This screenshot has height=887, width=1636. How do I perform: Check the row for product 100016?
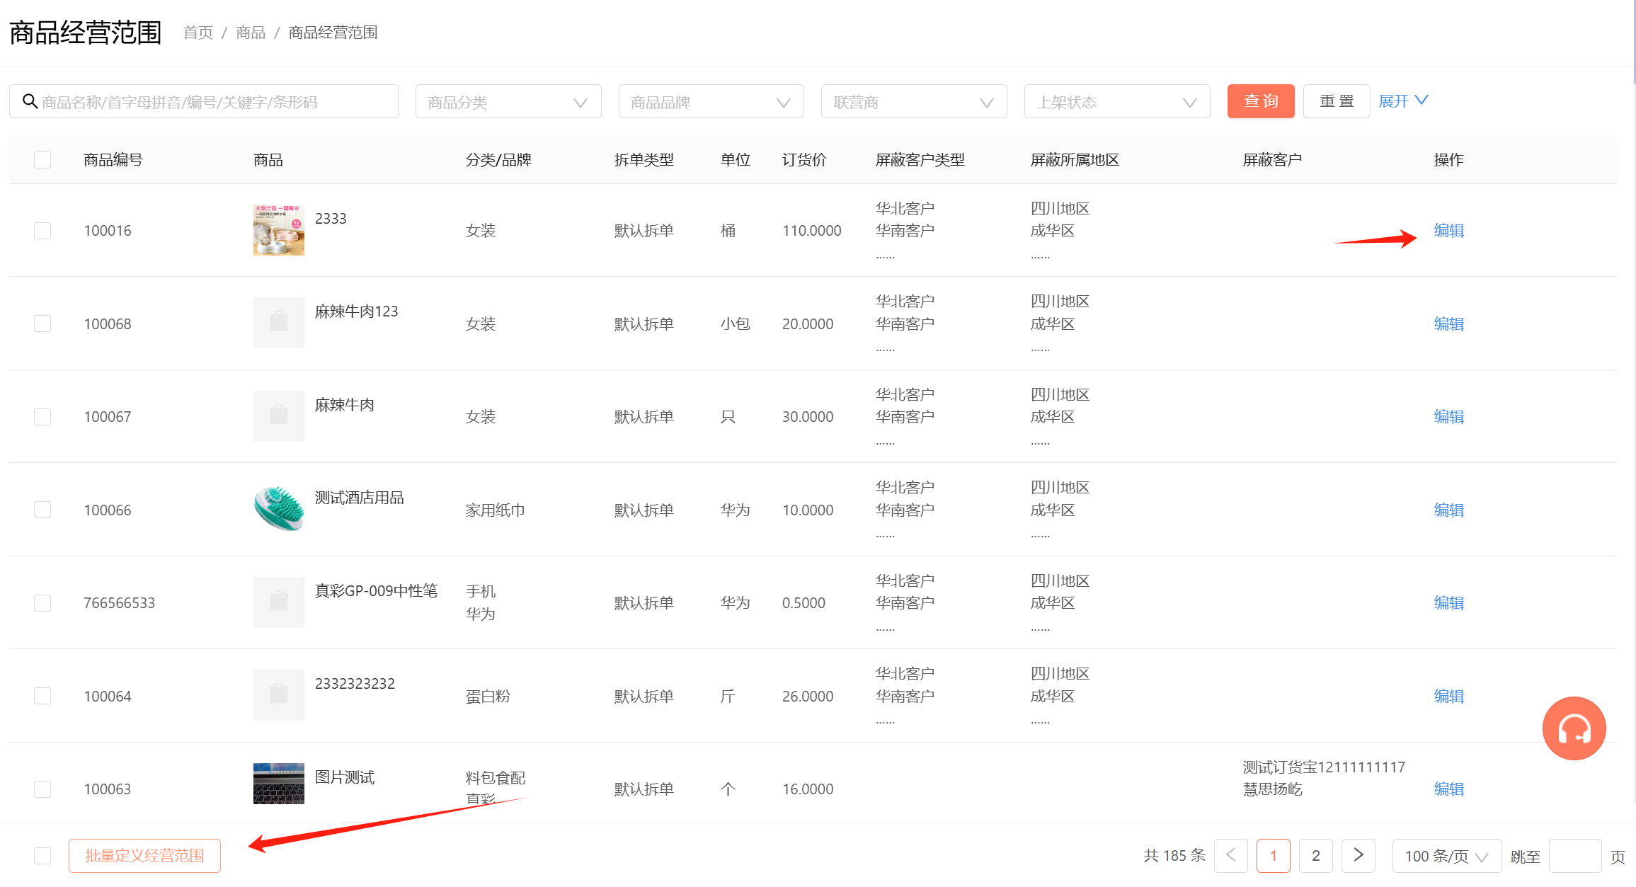pos(42,231)
